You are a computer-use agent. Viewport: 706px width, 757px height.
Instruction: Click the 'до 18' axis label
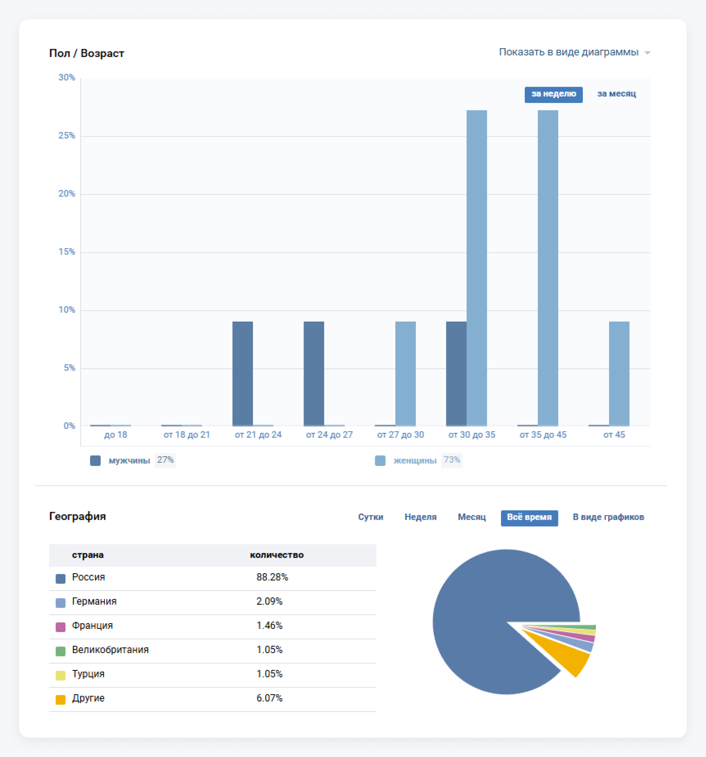pos(116,435)
